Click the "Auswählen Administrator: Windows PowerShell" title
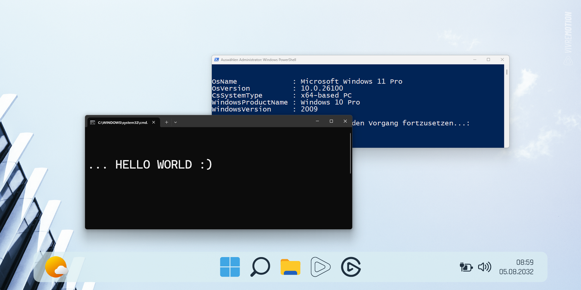Image resolution: width=581 pixels, height=290 pixels. click(258, 60)
